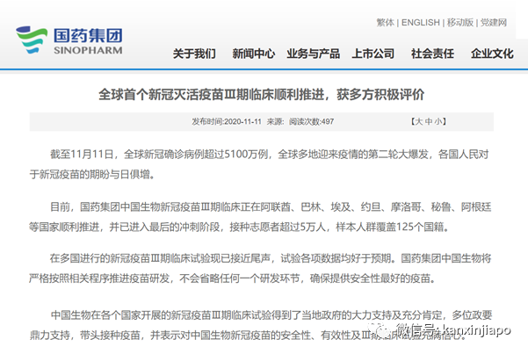Click the paragraph starting 目前，国药集团

click(x=260, y=217)
